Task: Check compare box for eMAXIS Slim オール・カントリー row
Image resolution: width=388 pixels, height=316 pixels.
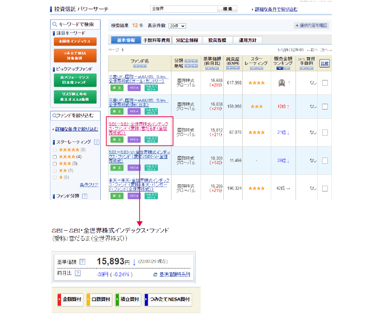Action: (x=325, y=83)
